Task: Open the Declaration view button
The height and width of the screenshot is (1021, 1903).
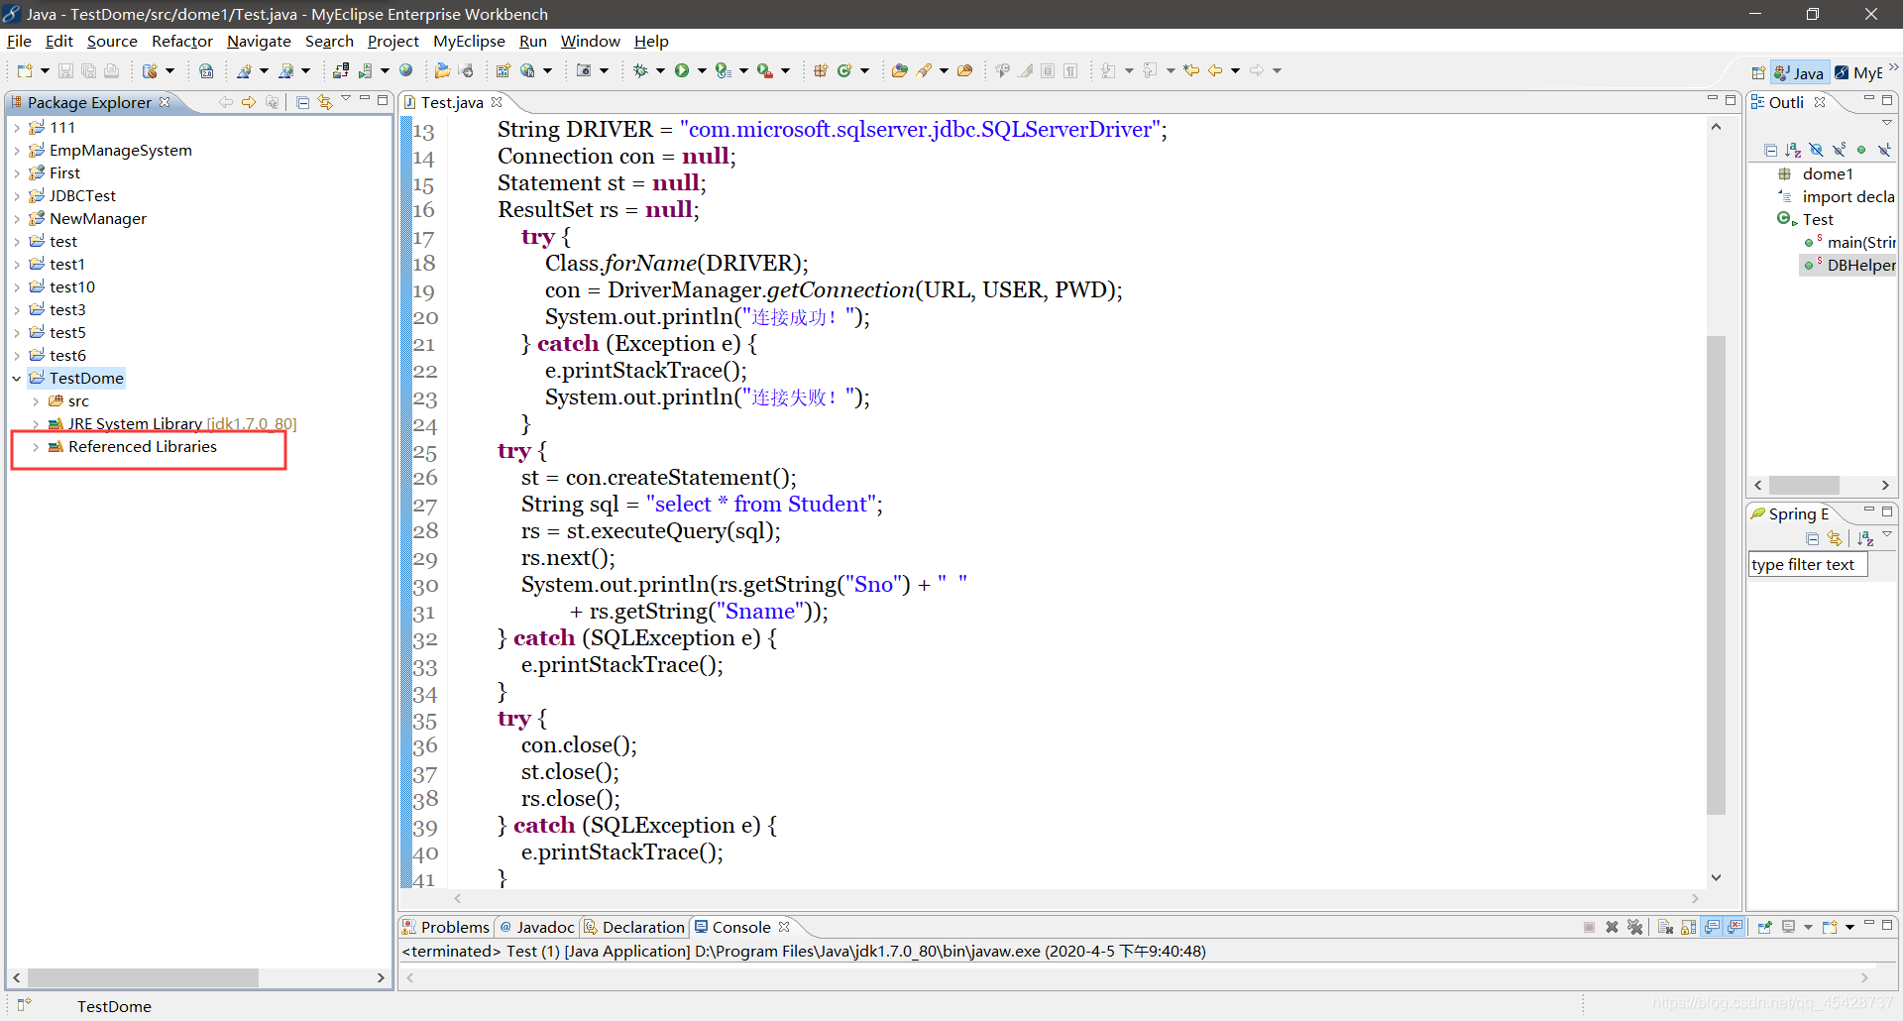Action: (x=642, y=927)
